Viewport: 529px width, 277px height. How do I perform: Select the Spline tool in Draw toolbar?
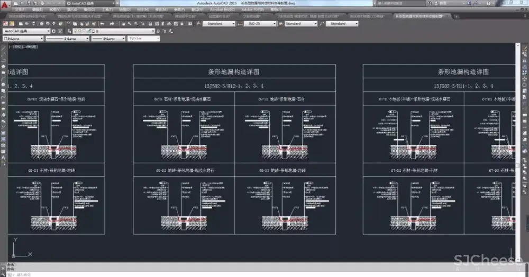(x=3, y=97)
